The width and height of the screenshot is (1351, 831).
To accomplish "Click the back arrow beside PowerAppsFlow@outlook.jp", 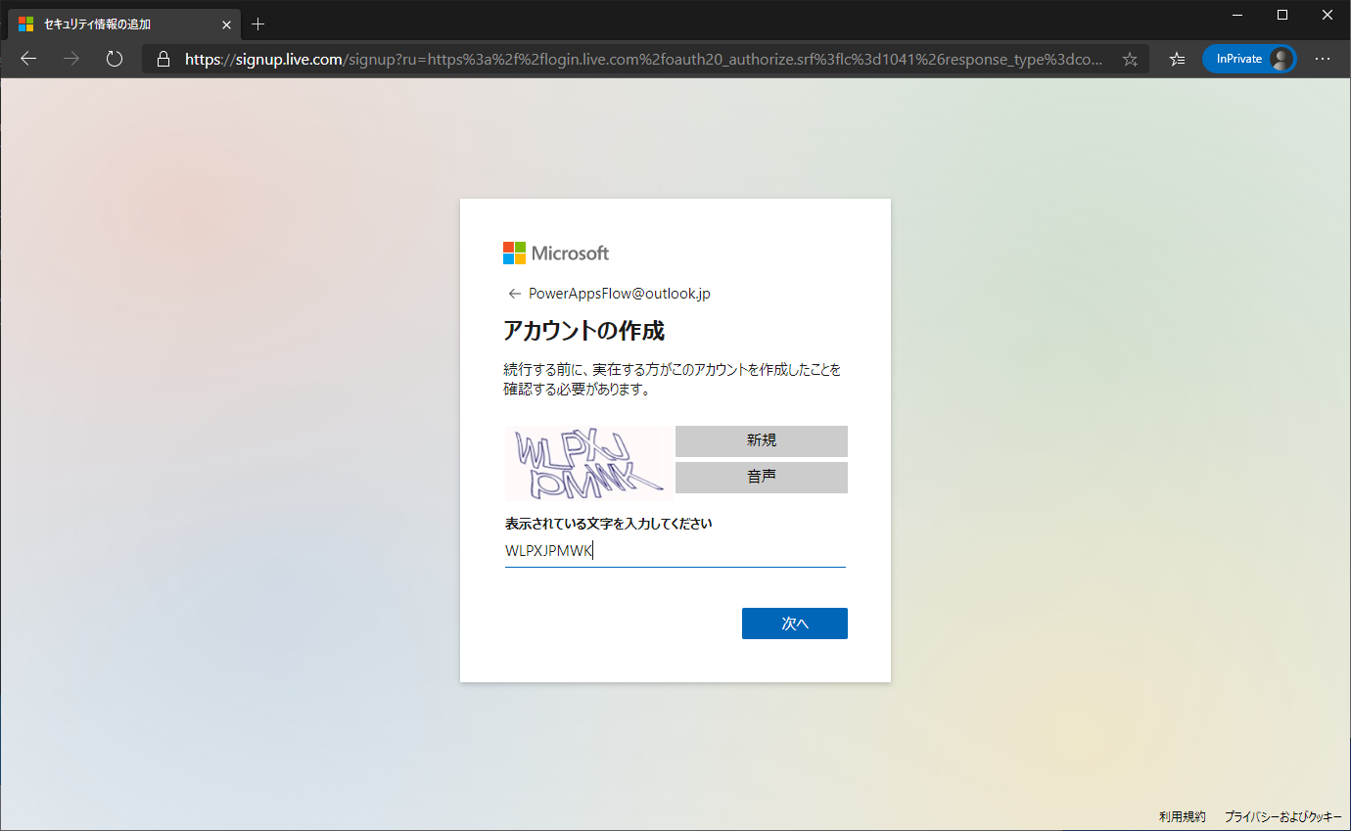I will coord(514,294).
